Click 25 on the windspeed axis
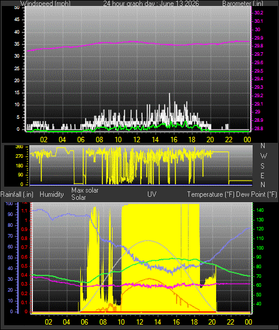 (x=17, y=68)
